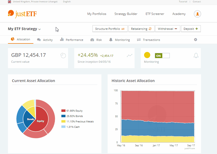Click the justETF logo

(x=22, y=14)
